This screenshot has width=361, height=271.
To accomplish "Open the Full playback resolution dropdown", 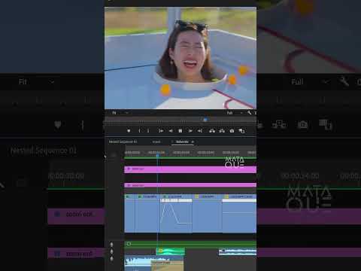I will point(235,113).
